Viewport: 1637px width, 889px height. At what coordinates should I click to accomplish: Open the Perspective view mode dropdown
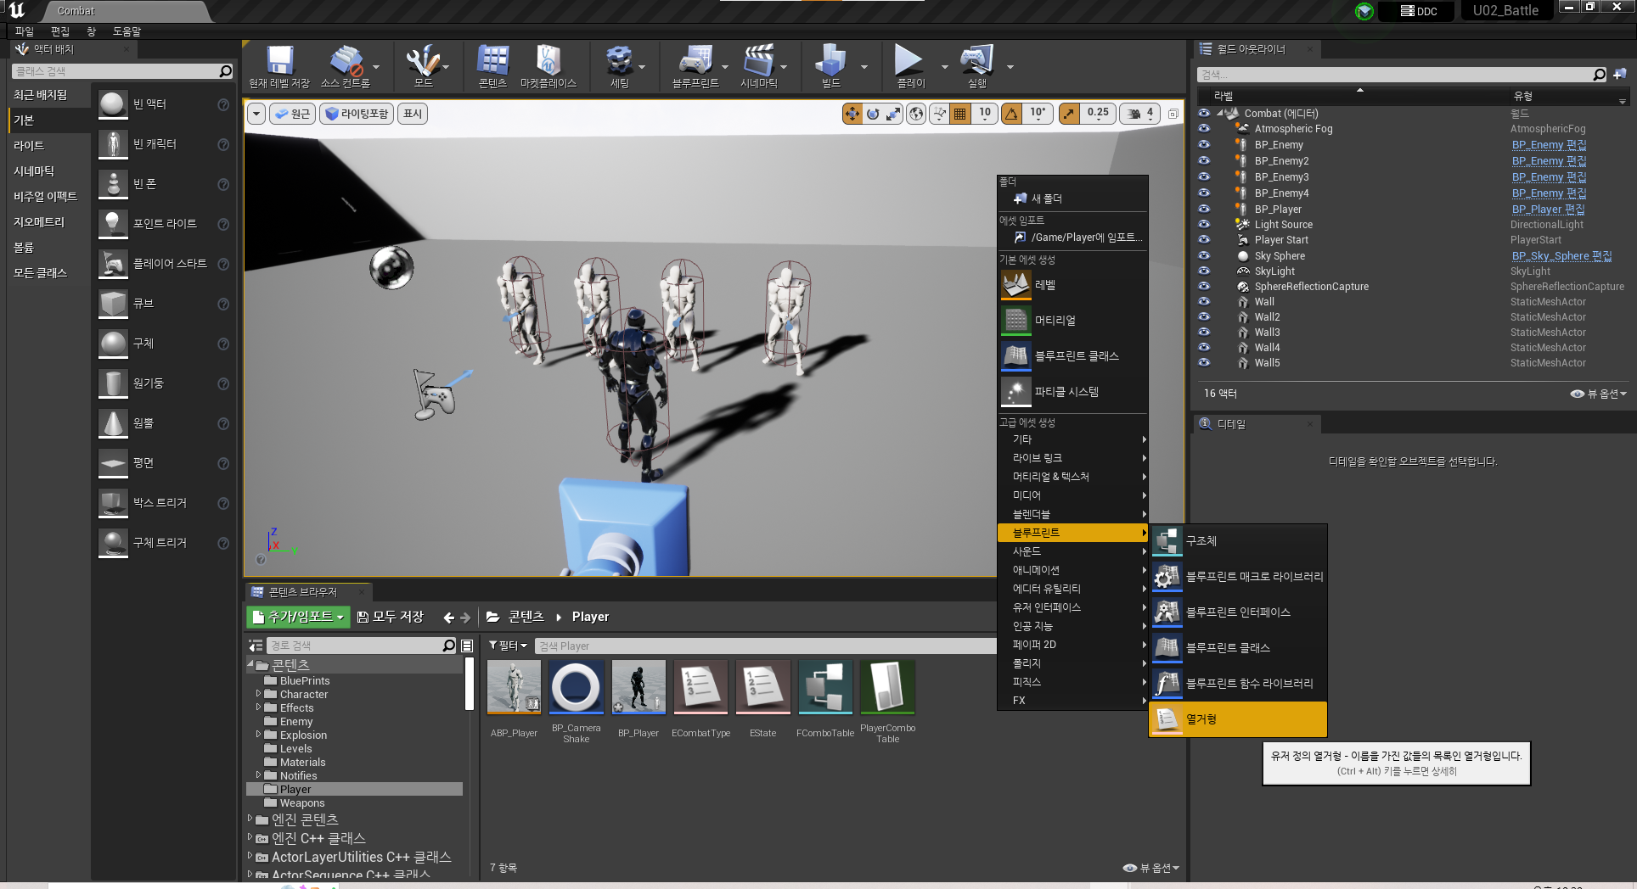tap(293, 114)
